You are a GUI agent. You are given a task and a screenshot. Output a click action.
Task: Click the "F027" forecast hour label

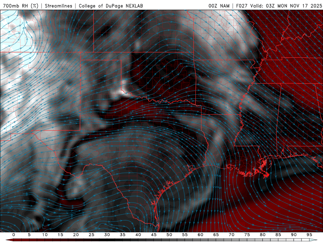(x=242, y=6)
